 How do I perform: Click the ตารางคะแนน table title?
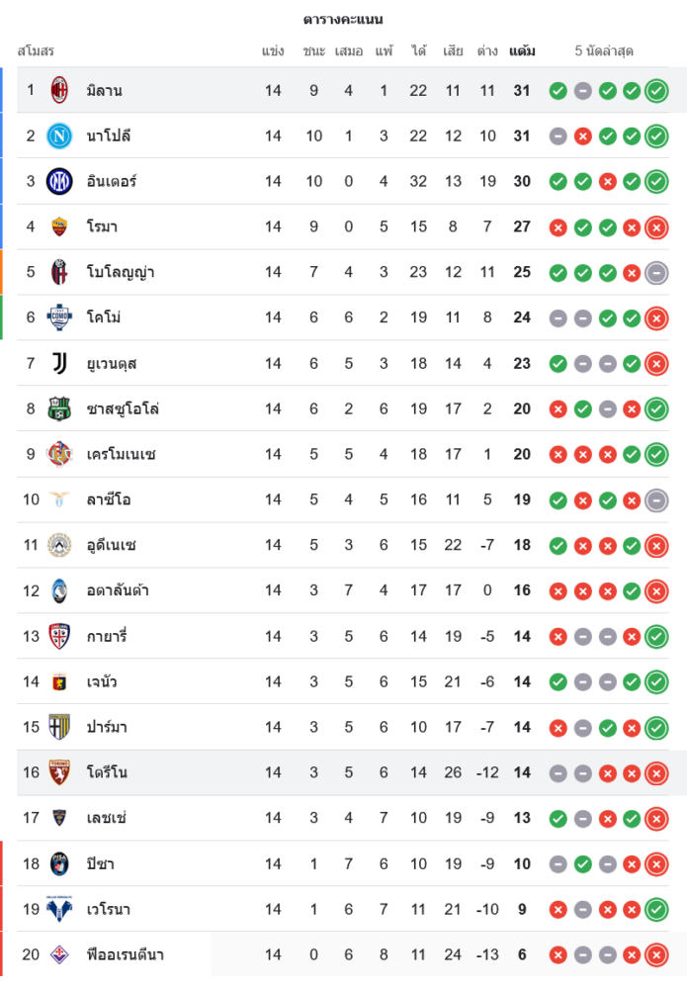343,20
